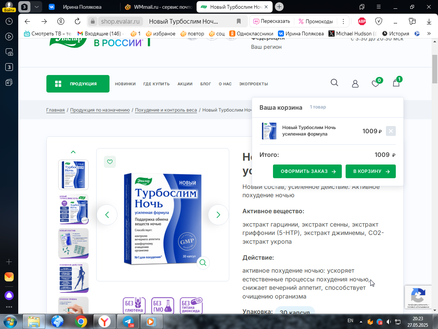The width and height of the screenshot is (438, 329).
Task: Select the first product box thumbnail
Action: [x=73, y=175]
